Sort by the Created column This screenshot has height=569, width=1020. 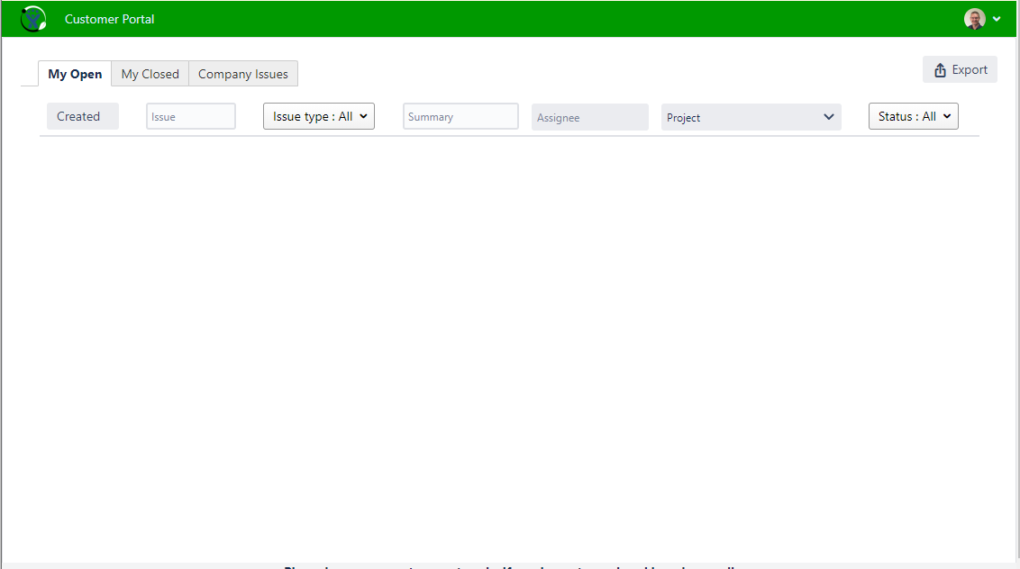click(83, 116)
